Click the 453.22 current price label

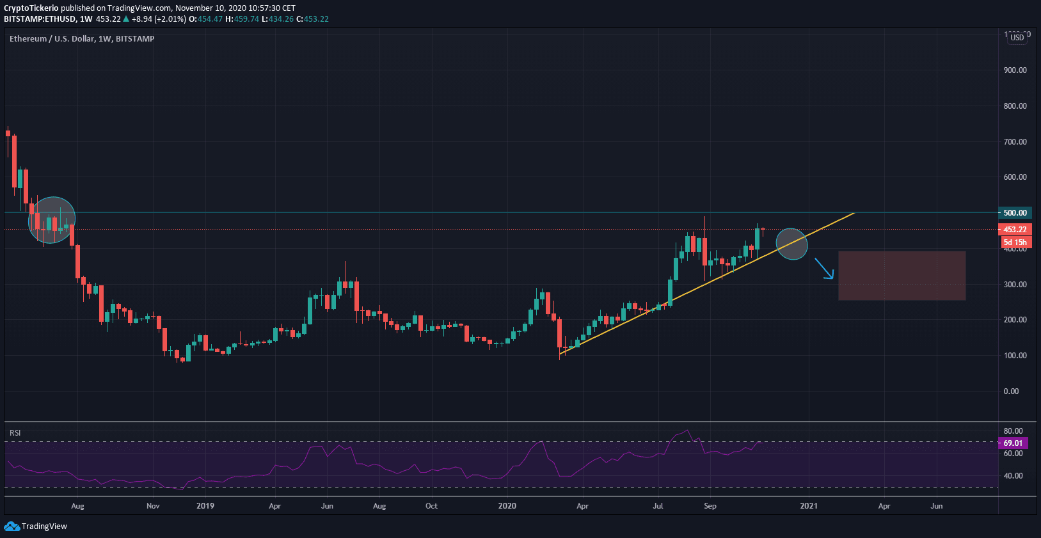pos(1015,230)
